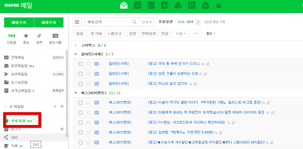Screen dimensions: 303x149
Task: Star the '수능시계 76%할인' mail
Action: click(88, 142)
